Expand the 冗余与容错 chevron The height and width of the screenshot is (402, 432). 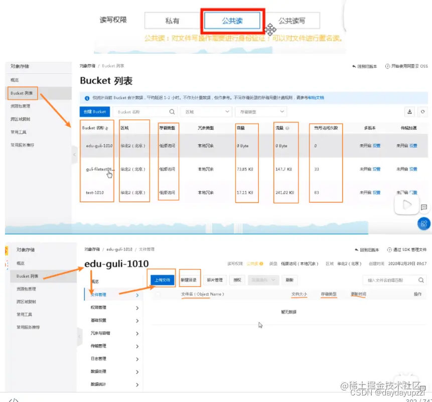pyautogui.click(x=137, y=333)
